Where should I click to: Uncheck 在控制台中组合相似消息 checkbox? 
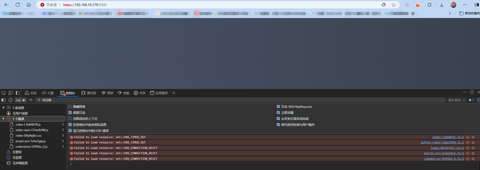[x=70, y=125]
